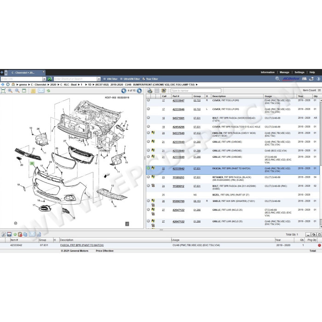The width and height of the screenshot is (322, 322).
Task: Click the add-all parts toolbar icon
Action: click(164, 91)
